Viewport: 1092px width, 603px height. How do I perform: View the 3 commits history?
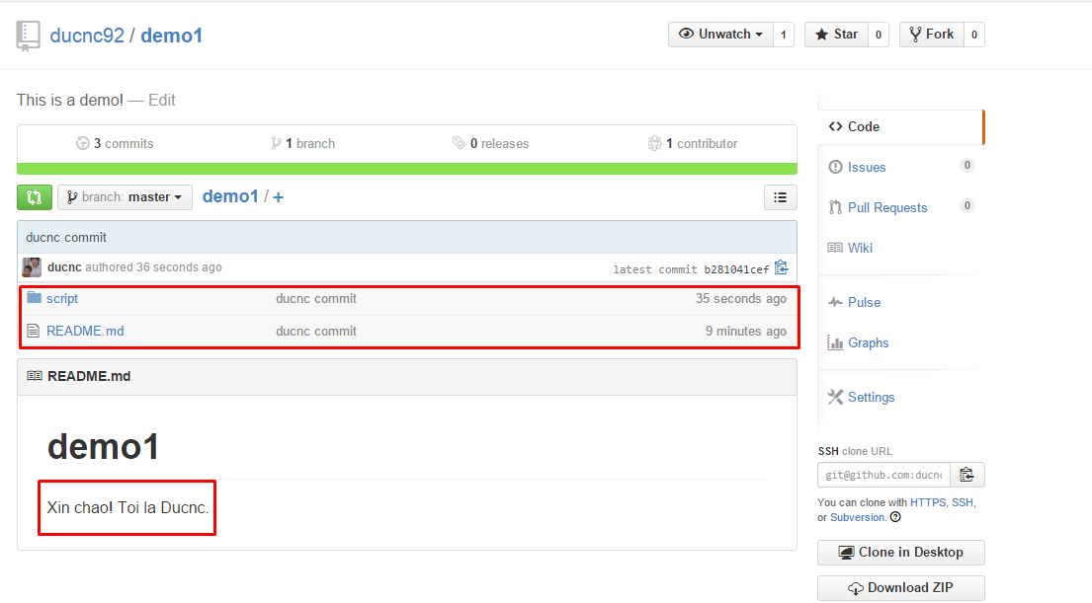click(x=115, y=143)
